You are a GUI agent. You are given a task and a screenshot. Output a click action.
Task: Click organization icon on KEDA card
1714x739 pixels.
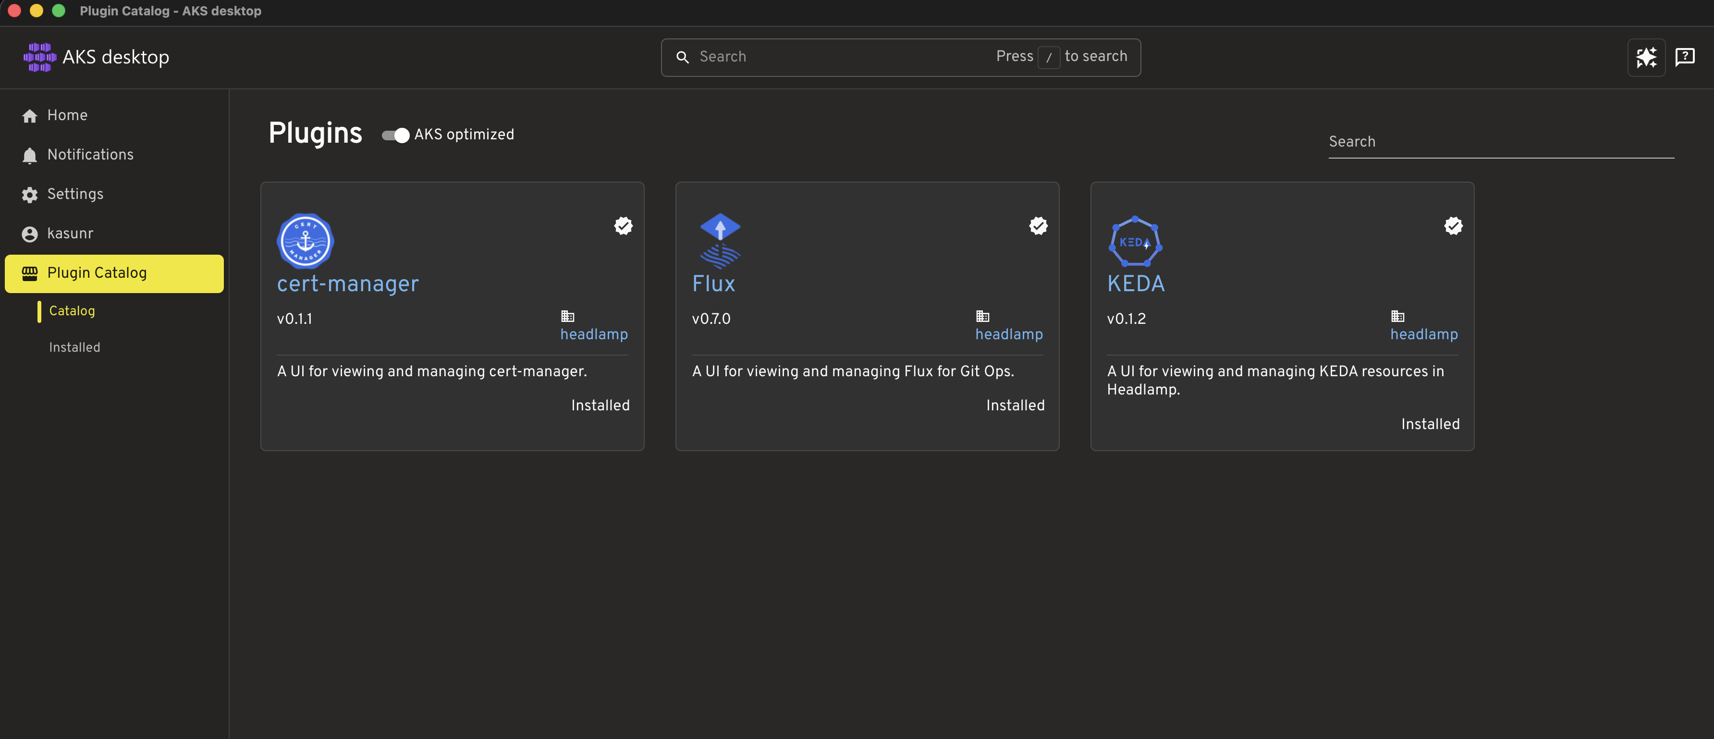[1398, 316]
